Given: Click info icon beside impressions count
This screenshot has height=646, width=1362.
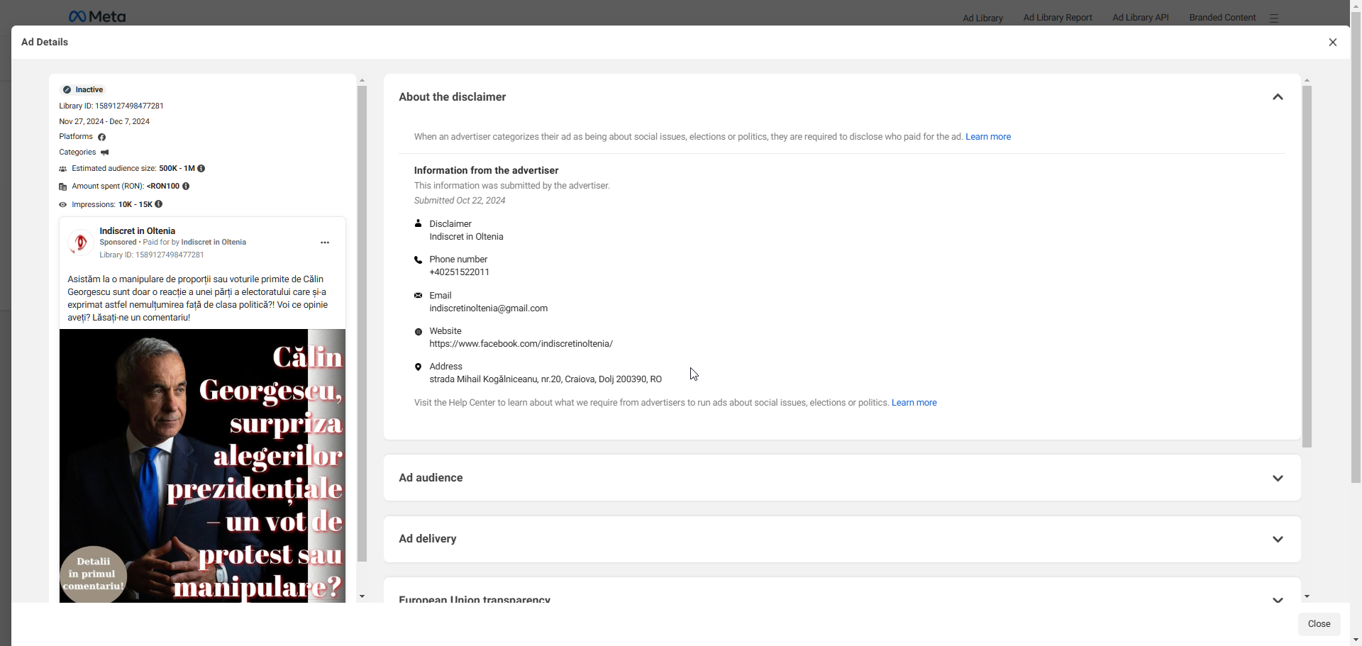Looking at the screenshot, I should pyautogui.click(x=159, y=204).
